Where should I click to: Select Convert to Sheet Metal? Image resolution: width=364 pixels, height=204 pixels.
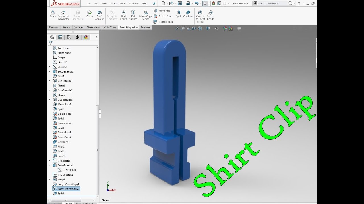200,17
